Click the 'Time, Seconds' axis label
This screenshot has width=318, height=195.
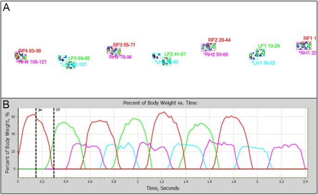[x=163, y=188]
